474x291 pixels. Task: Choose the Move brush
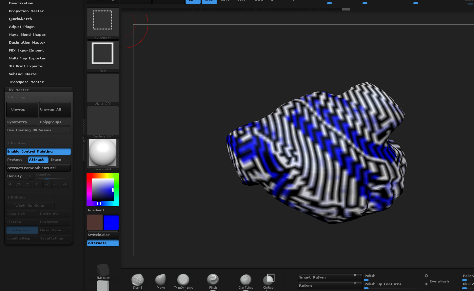coord(161,280)
